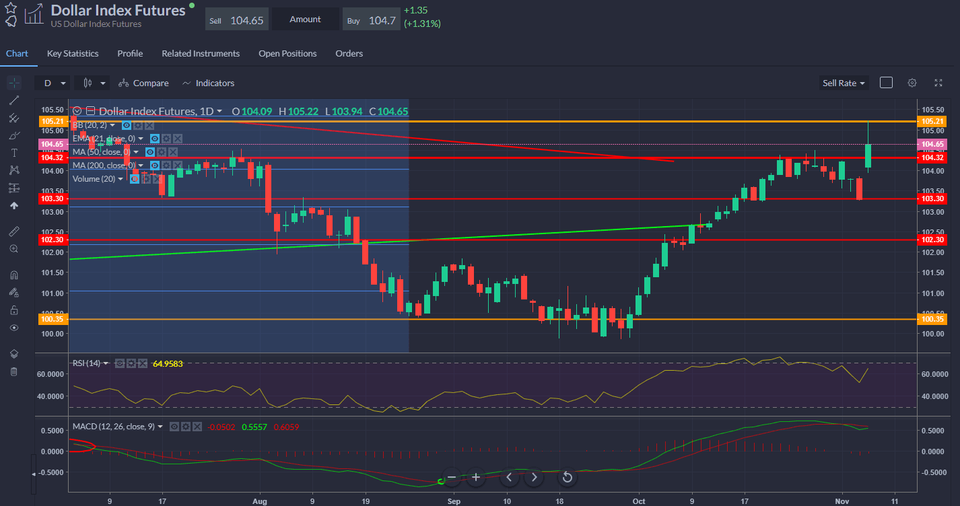Viewport: 960px width, 506px height.
Task: Activate the brush drawing tool
Action: [x=14, y=135]
